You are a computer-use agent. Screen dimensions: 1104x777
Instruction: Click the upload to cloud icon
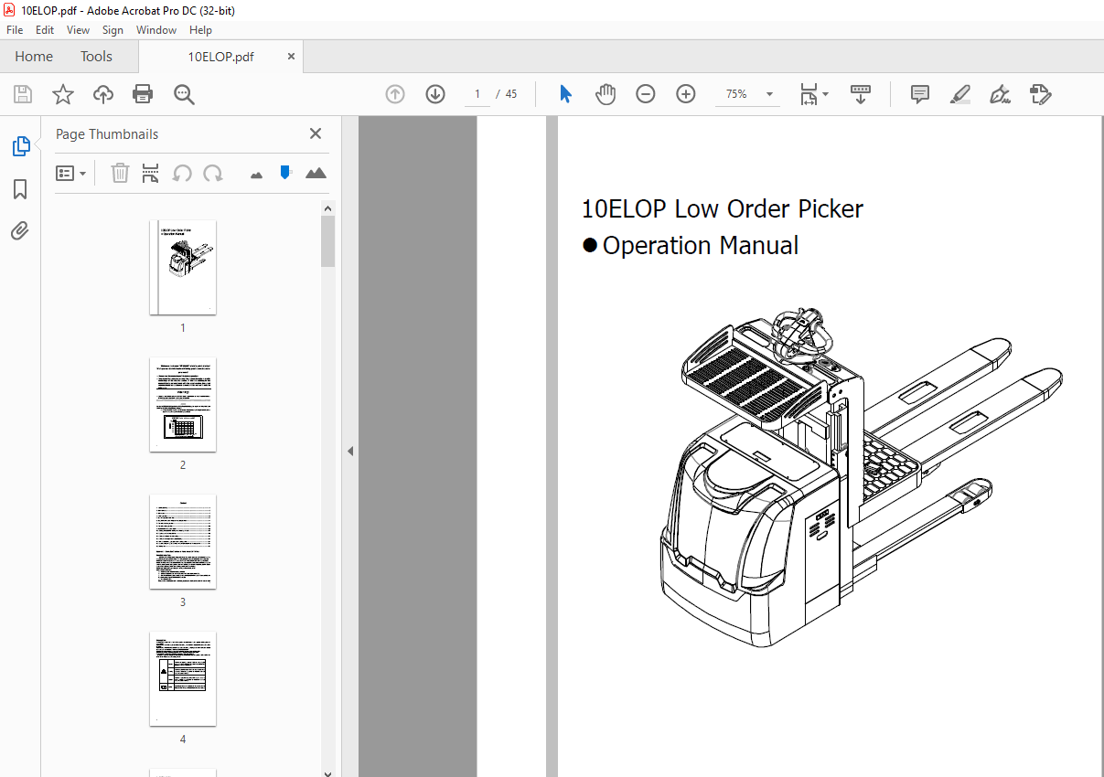[x=103, y=94]
